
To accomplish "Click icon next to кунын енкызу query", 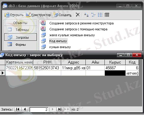I will coord(44,47).
